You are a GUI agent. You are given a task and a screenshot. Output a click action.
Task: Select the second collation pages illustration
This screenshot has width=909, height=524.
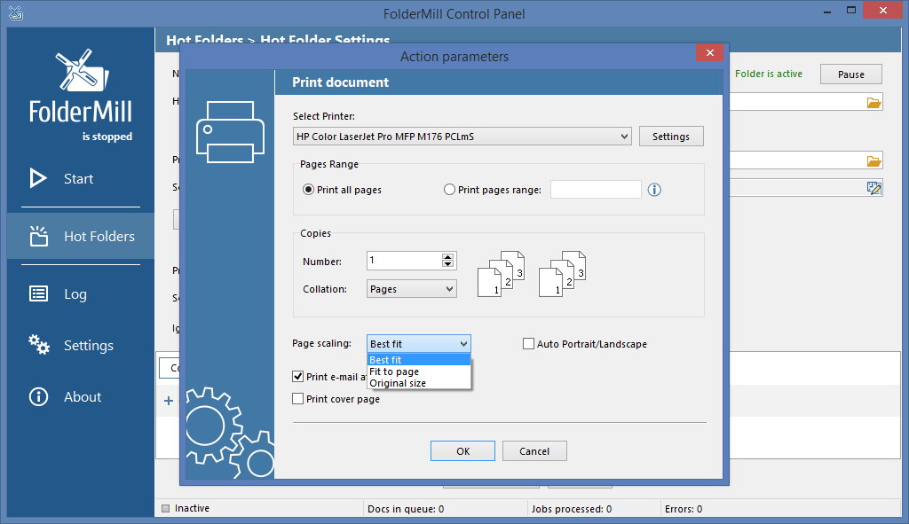pyautogui.click(x=562, y=274)
